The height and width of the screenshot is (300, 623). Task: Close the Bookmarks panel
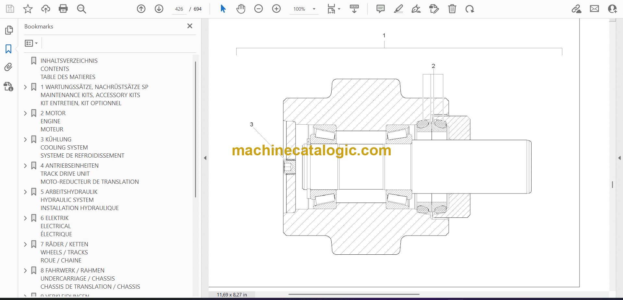(x=190, y=26)
